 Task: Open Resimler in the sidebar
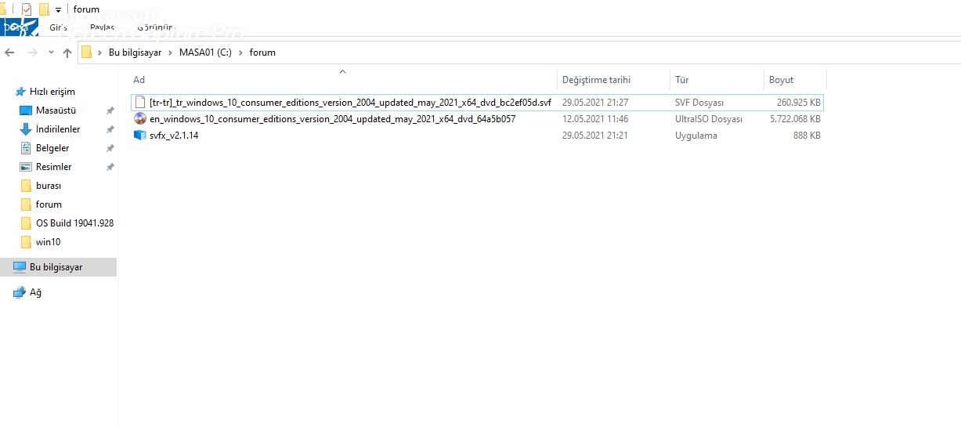click(x=53, y=167)
